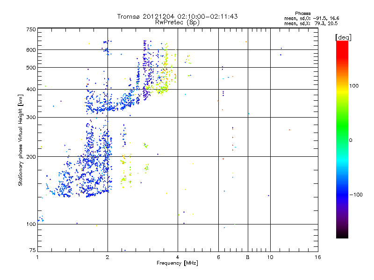
Task: Click the y-axis tick label '75'
Action: click(33, 250)
